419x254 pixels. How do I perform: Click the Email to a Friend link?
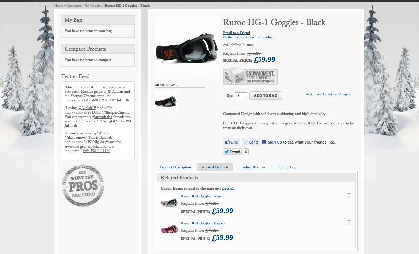(236, 33)
